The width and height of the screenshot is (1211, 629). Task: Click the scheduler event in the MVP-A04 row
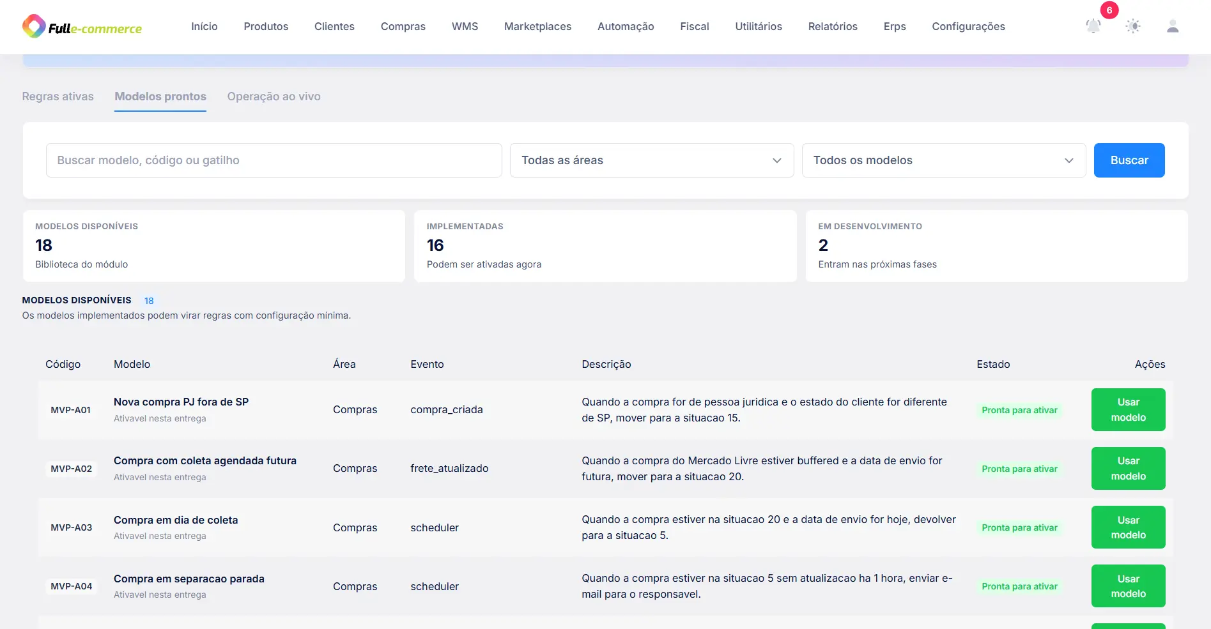(x=435, y=586)
